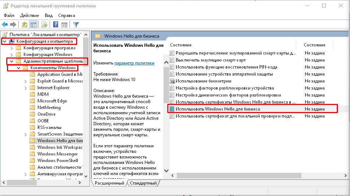The height and width of the screenshot is (196, 350).
Task: Go up one level using the folder-up icon
Action: 25,25
